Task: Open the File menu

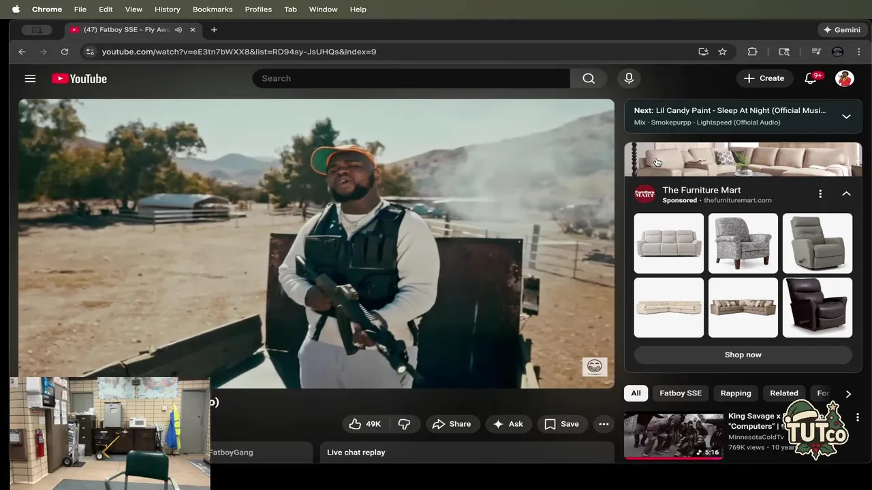Action: click(x=80, y=9)
